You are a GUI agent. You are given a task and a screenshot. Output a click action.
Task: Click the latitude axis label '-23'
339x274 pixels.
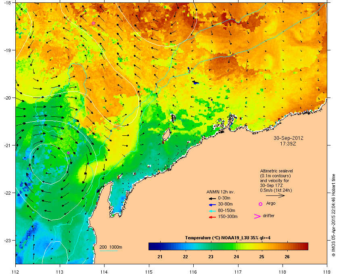pos(7,240)
